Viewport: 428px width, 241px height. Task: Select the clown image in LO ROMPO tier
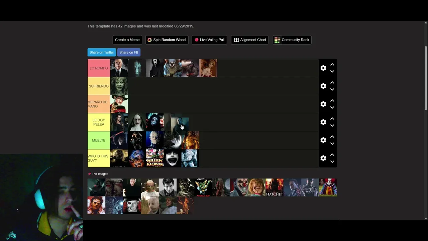pos(172,68)
